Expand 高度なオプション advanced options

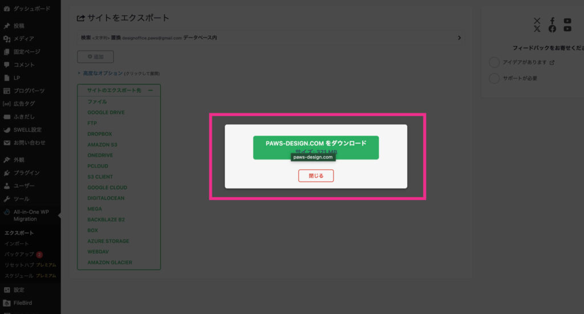click(x=103, y=74)
